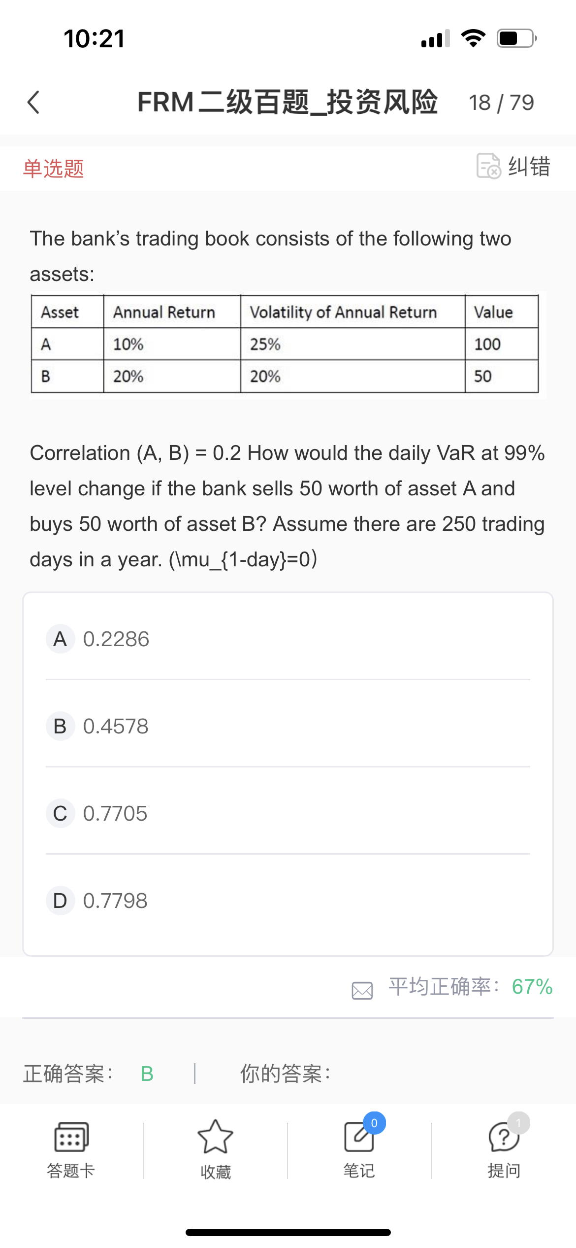This screenshot has width=576, height=1248.
Task: Tap the 18 / 79 question counter
Action: [501, 103]
